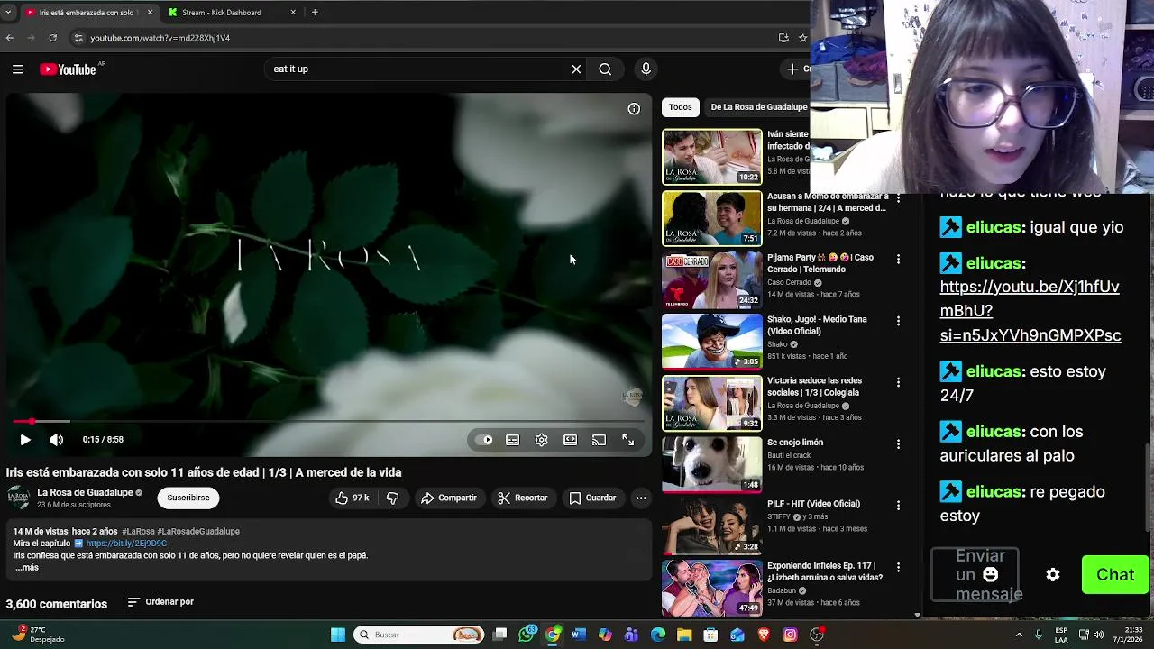Screen dimensions: 1154x649
Task: Seek on the video progress bar
Action: [x=327, y=421]
